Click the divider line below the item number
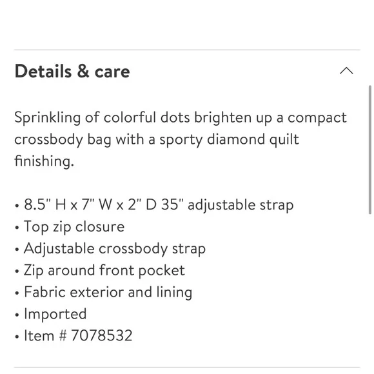This screenshot has height=374, width=374. 187,368
